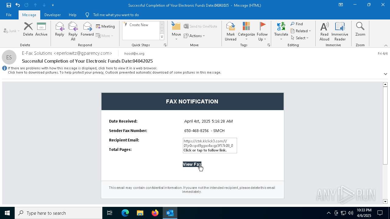Delete this email message

click(x=28, y=29)
